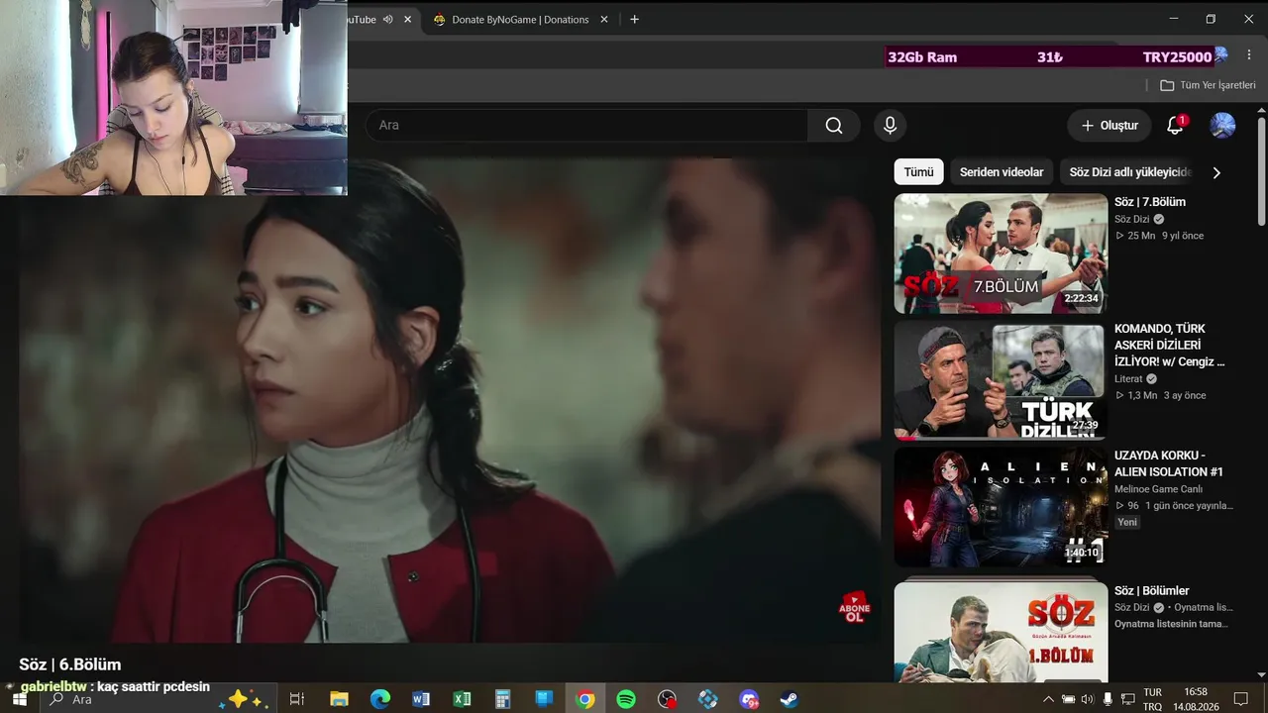Image resolution: width=1268 pixels, height=713 pixels.
Task: Open Spotify from the taskbar
Action: click(x=626, y=699)
